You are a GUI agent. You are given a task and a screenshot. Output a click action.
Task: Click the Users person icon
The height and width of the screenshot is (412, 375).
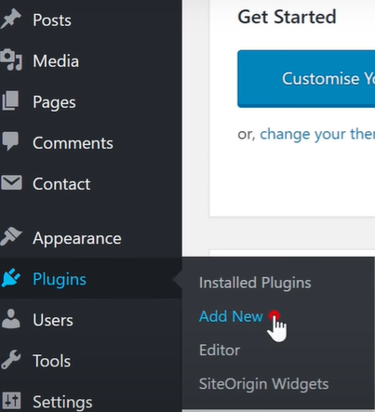click(11, 319)
